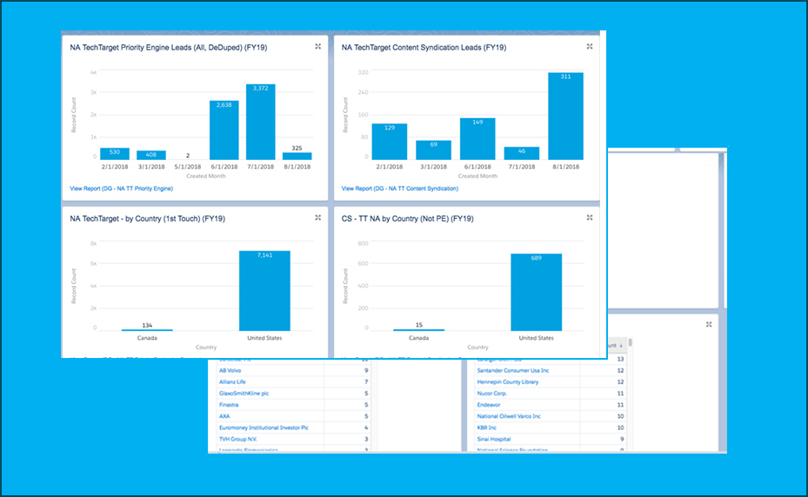Select the 129 bar in Content Syndication chart
This screenshot has height=497, width=808.
coord(390,142)
